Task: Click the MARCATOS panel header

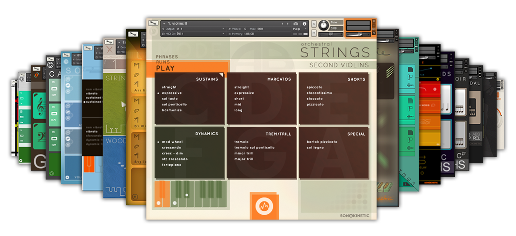Action: coord(279,79)
